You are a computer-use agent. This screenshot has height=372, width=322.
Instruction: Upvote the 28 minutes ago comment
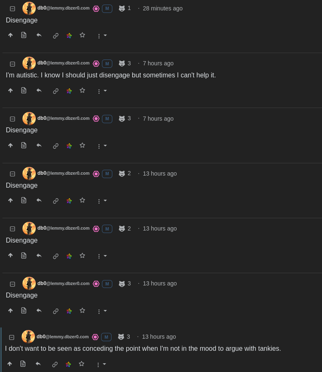pos(10,35)
